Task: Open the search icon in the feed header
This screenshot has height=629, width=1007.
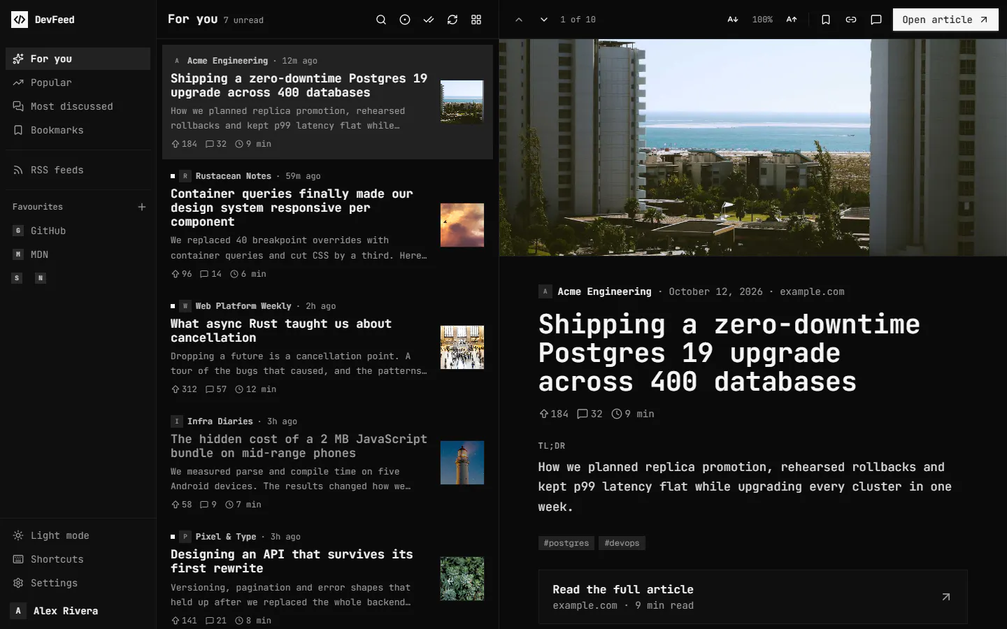Action: [x=381, y=20]
